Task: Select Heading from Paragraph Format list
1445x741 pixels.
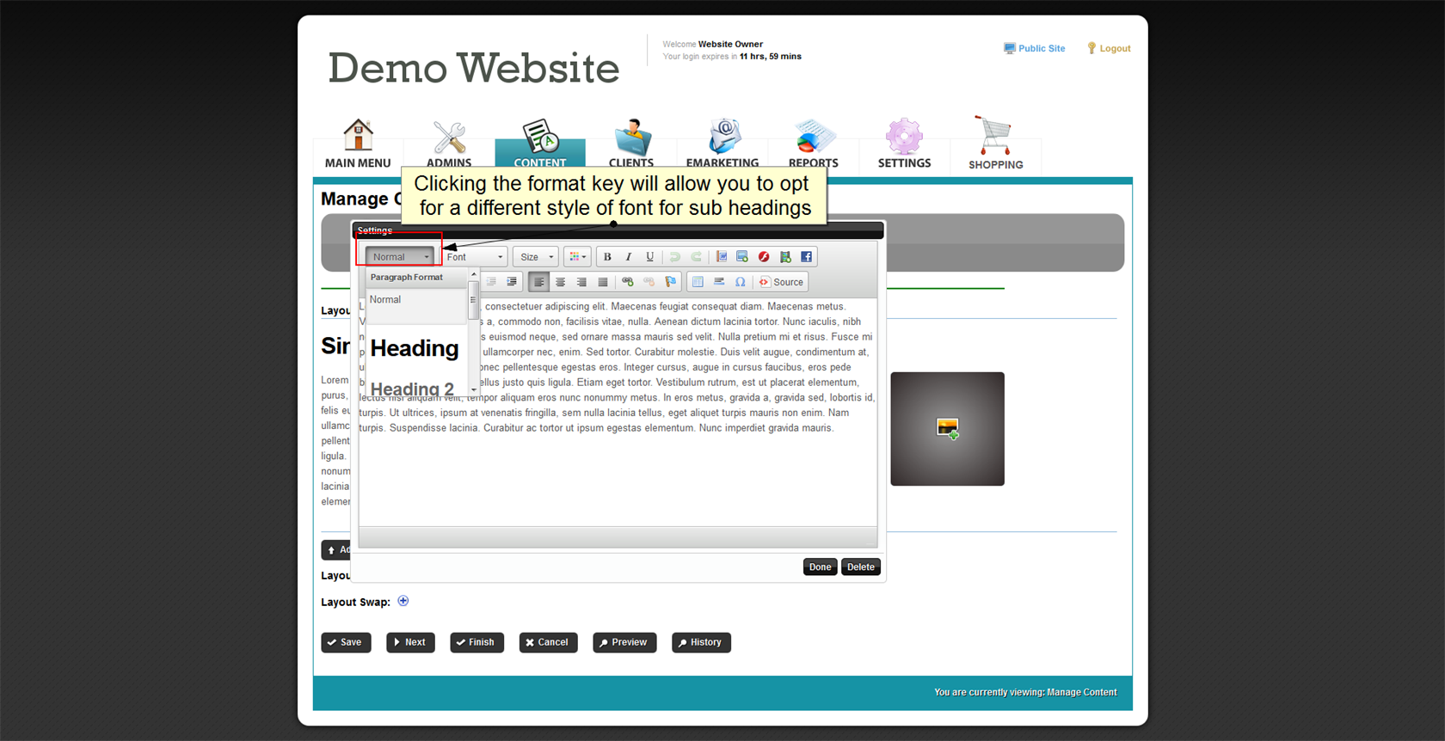Action: point(415,348)
